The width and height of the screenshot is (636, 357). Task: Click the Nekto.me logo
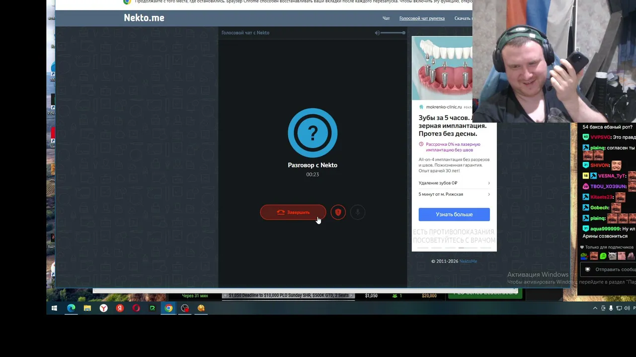pos(144,18)
